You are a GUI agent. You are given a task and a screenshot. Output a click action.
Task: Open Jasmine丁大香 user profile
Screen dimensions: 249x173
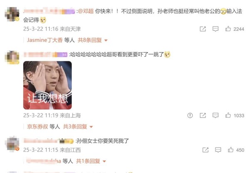coord(45,40)
